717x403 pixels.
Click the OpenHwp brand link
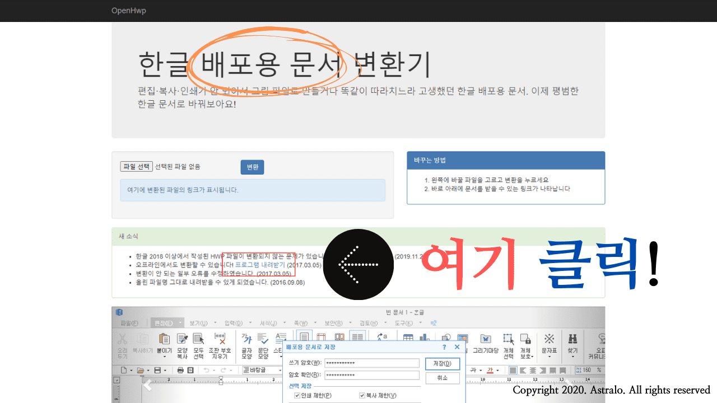point(128,11)
